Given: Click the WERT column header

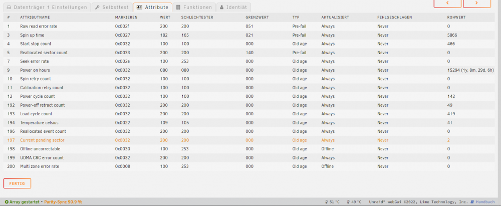Looking at the screenshot, I should tap(165, 17).
